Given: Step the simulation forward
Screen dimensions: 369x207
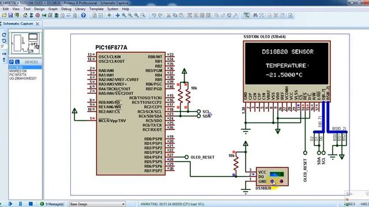Looking at the screenshot, I should 10,204.
